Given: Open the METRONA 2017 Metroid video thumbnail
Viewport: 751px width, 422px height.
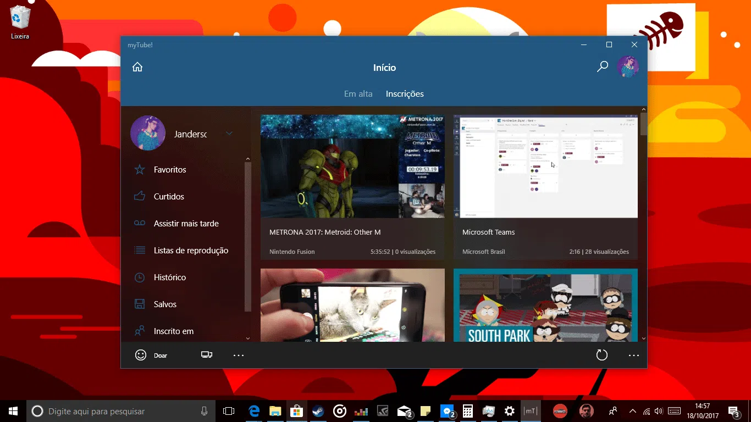Looking at the screenshot, I should coord(352,166).
